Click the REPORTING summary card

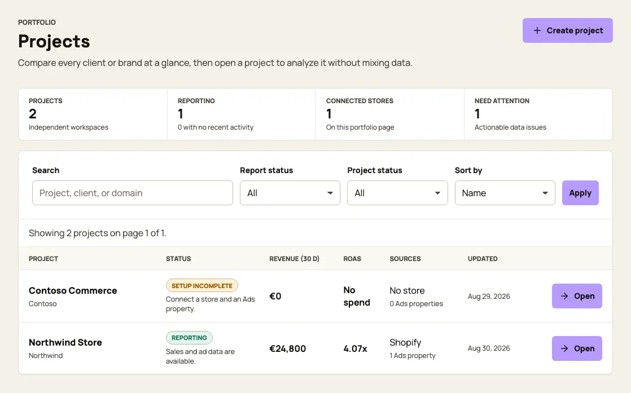[242, 114]
